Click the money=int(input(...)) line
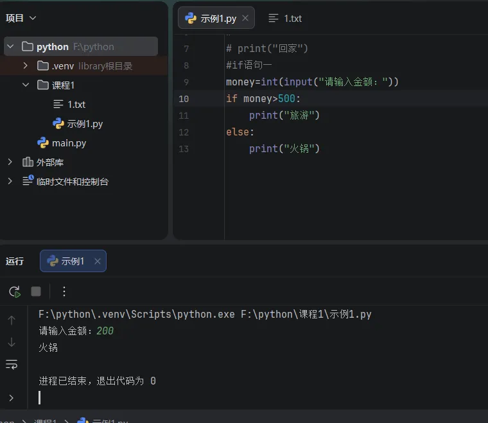Viewport: 488px width, 423px height. pos(312,82)
